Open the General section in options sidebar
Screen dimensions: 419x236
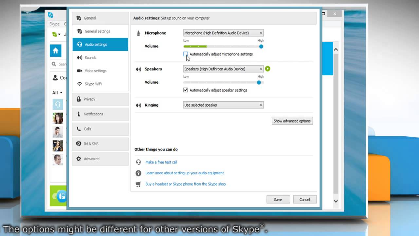coord(100,18)
